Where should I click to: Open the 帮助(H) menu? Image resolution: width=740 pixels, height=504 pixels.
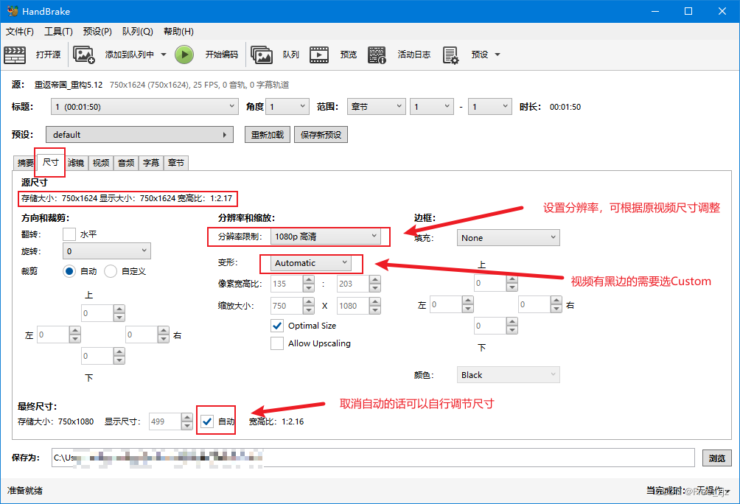178,32
